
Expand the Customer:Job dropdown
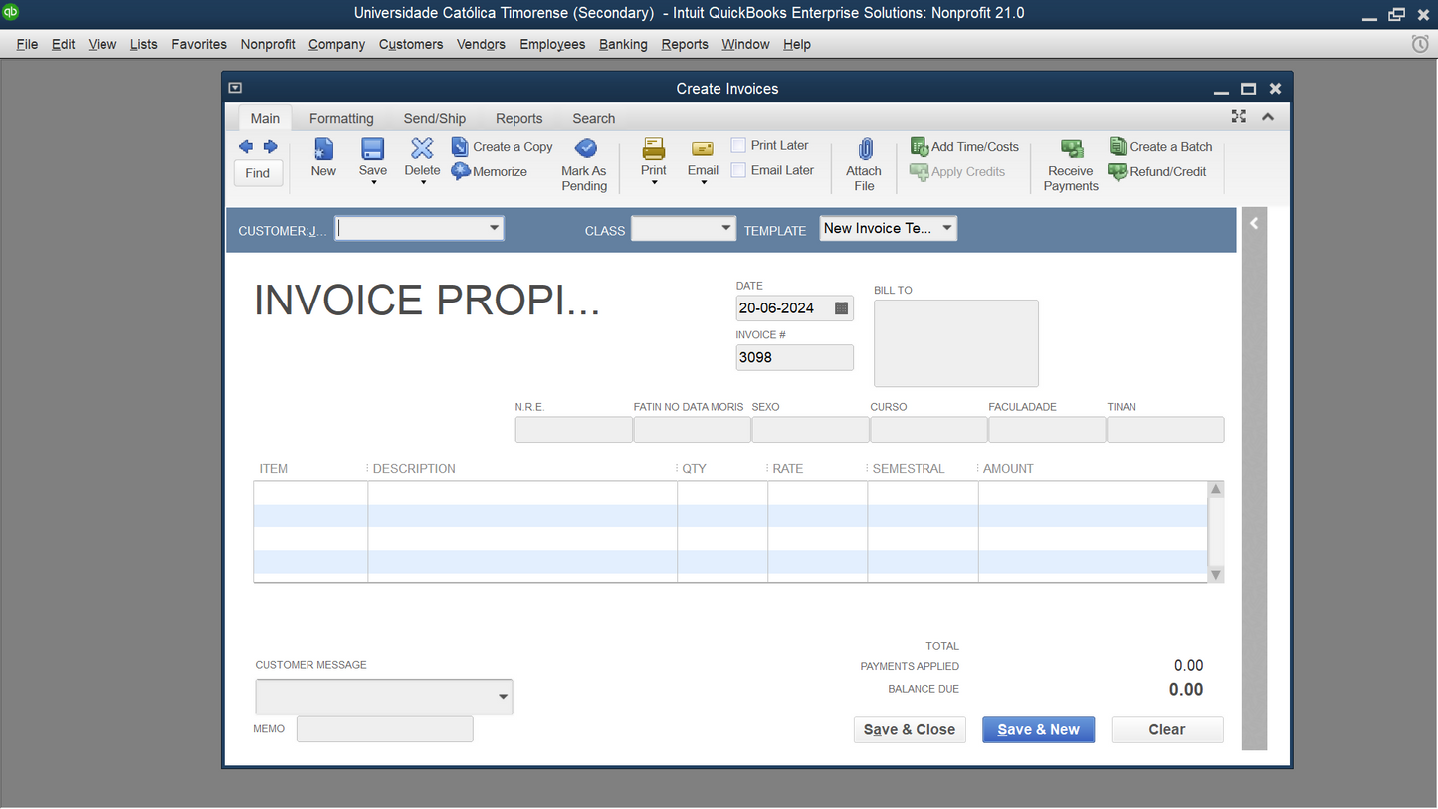coord(494,228)
